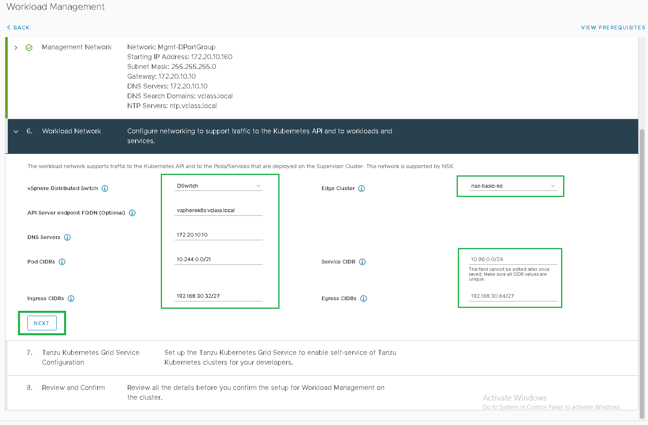Open the DSwitch distributed switch dropdown
The height and width of the screenshot is (425, 648).
(x=218, y=186)
